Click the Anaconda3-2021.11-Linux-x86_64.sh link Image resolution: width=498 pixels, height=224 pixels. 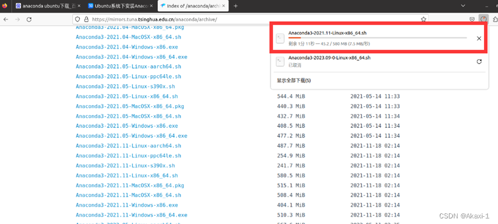pyautogui.click(x=127, y=175)
